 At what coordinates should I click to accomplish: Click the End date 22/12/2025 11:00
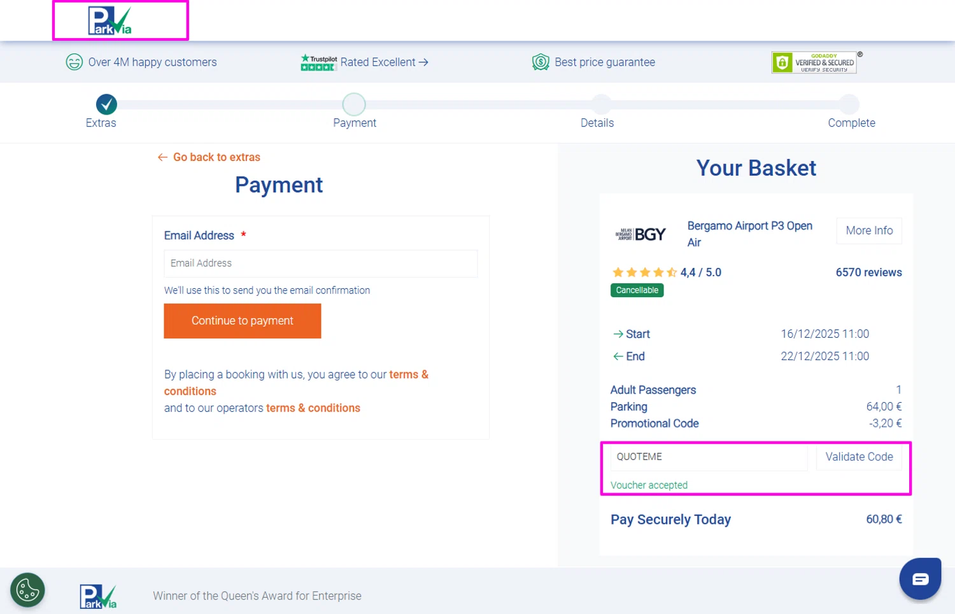824,356
